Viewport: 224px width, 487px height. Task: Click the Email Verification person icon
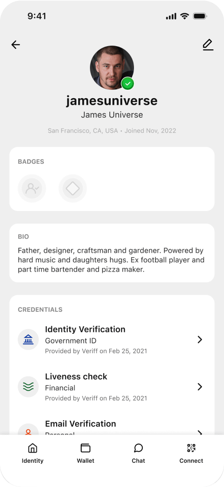tap(28, 431)
